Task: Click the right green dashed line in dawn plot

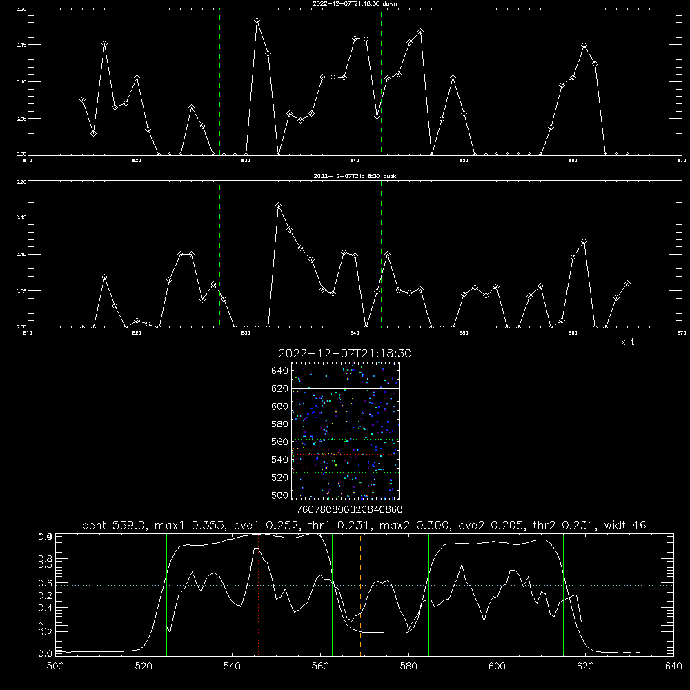Action: [x=381, y=82]
